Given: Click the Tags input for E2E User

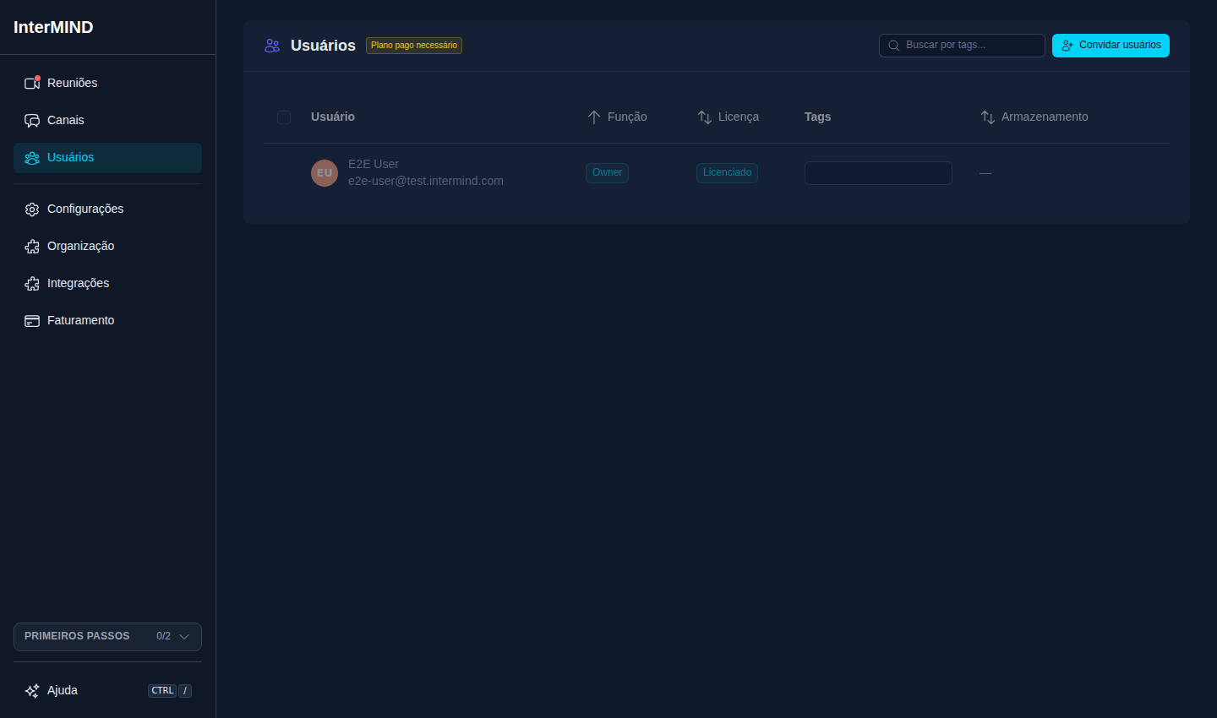Looking at the screenshot, I should tap(878, 173).
